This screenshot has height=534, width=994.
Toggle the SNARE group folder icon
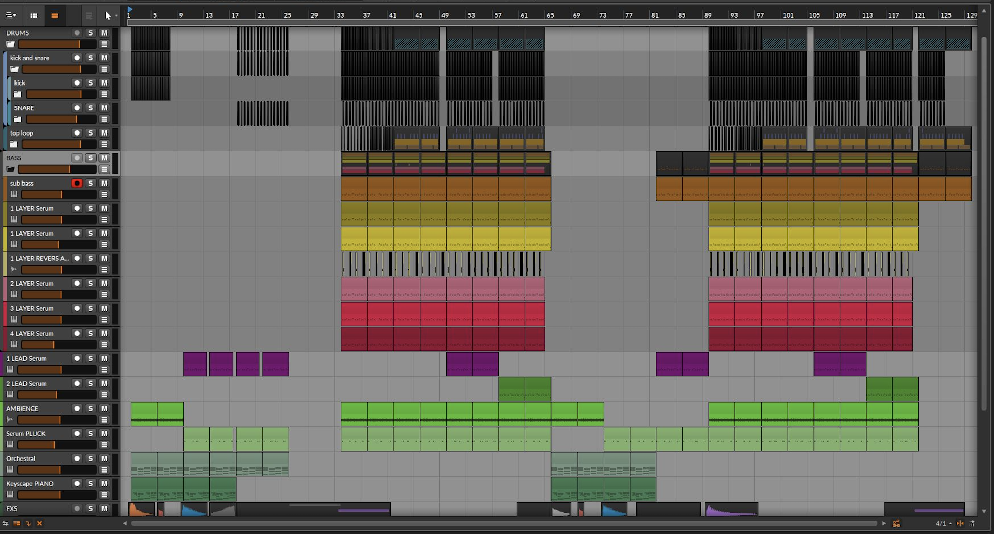coord(18,119)
